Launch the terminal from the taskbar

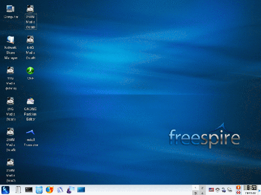click(29, 190)
